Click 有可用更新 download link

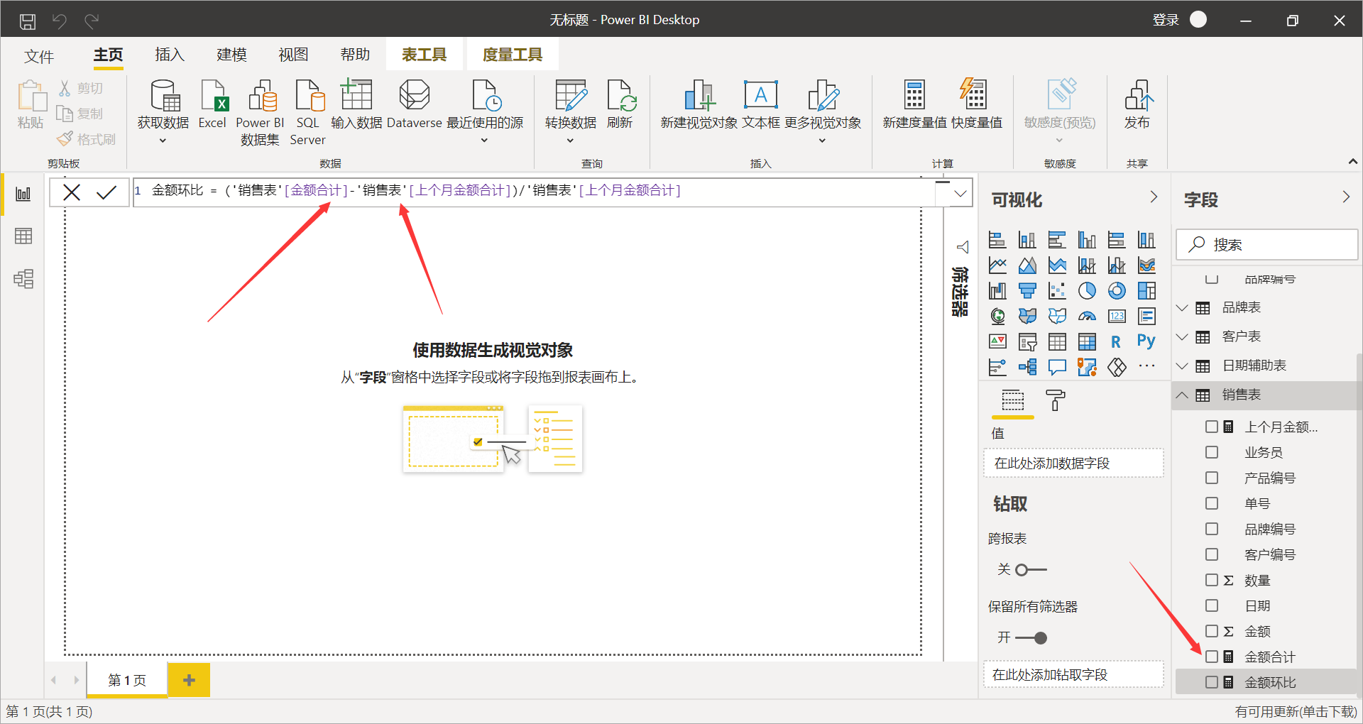pyautogui.click(x=1296, y=711)
